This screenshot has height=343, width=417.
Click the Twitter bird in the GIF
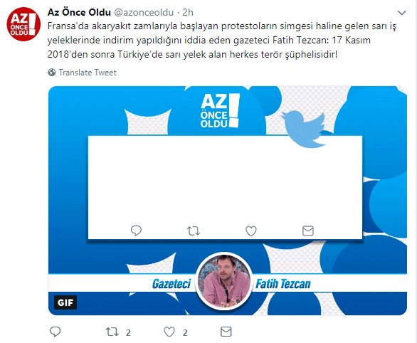306,129
